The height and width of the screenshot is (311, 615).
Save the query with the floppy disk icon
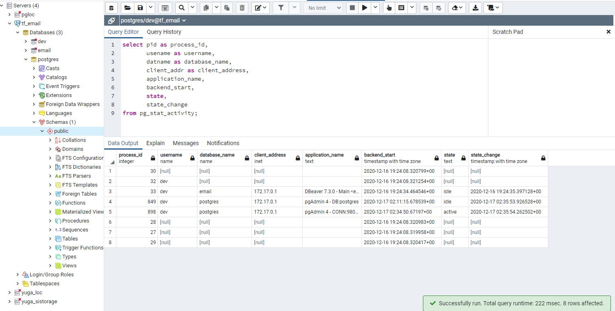[140, 8]
